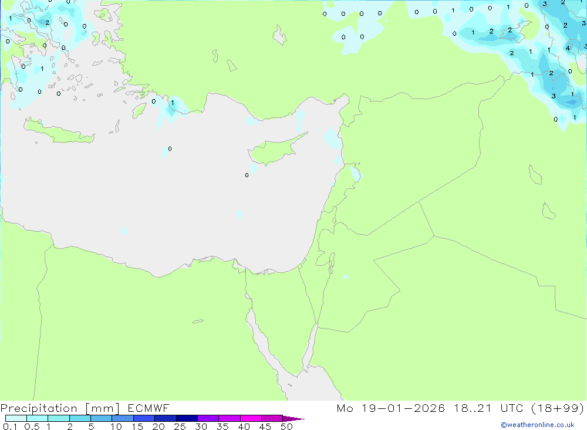Select the 2–5 mm legend color swatch
The width and height of the screenshot is (587, 430).
pyautogui.click(x=80, y=418)
